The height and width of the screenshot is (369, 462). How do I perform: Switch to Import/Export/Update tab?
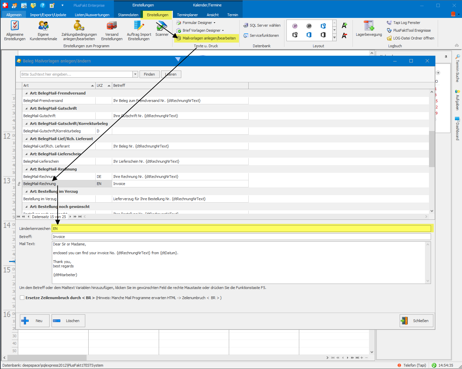(x=48, y=15)
